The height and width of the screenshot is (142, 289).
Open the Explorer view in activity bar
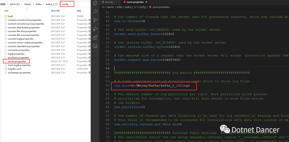click(x=95, y=3)
